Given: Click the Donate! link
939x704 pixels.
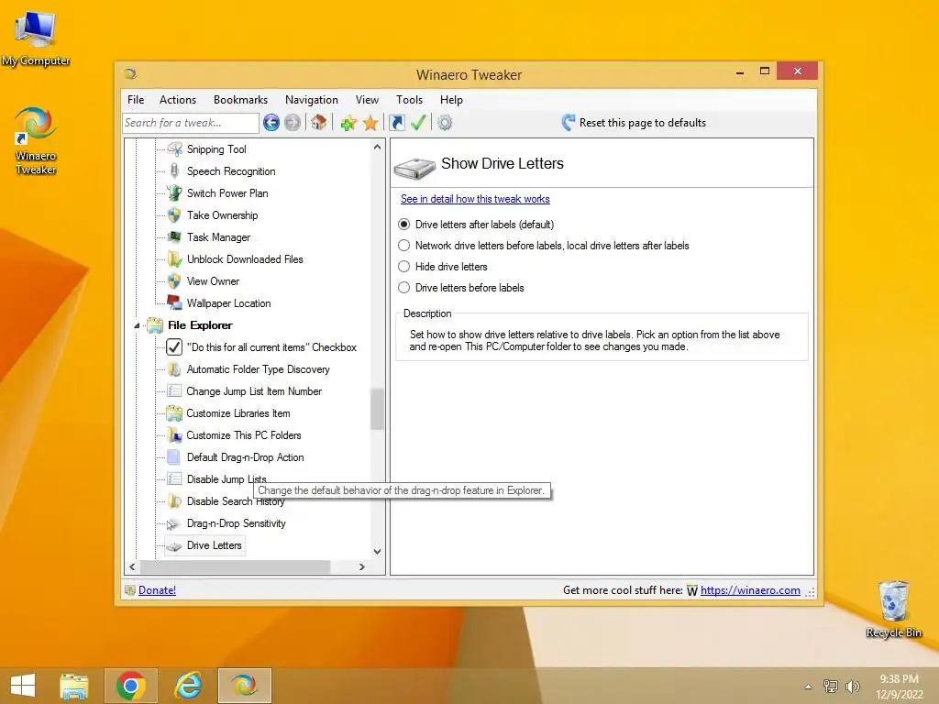Looking at the screenshot, I should (157, 590).
